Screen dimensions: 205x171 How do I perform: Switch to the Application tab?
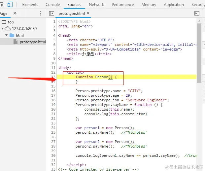[x=174, y=5]
